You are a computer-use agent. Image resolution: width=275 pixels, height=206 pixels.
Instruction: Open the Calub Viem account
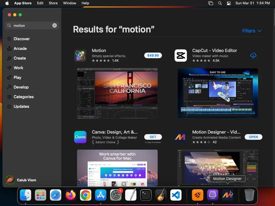pyautogui.click(x=21, y=180)
